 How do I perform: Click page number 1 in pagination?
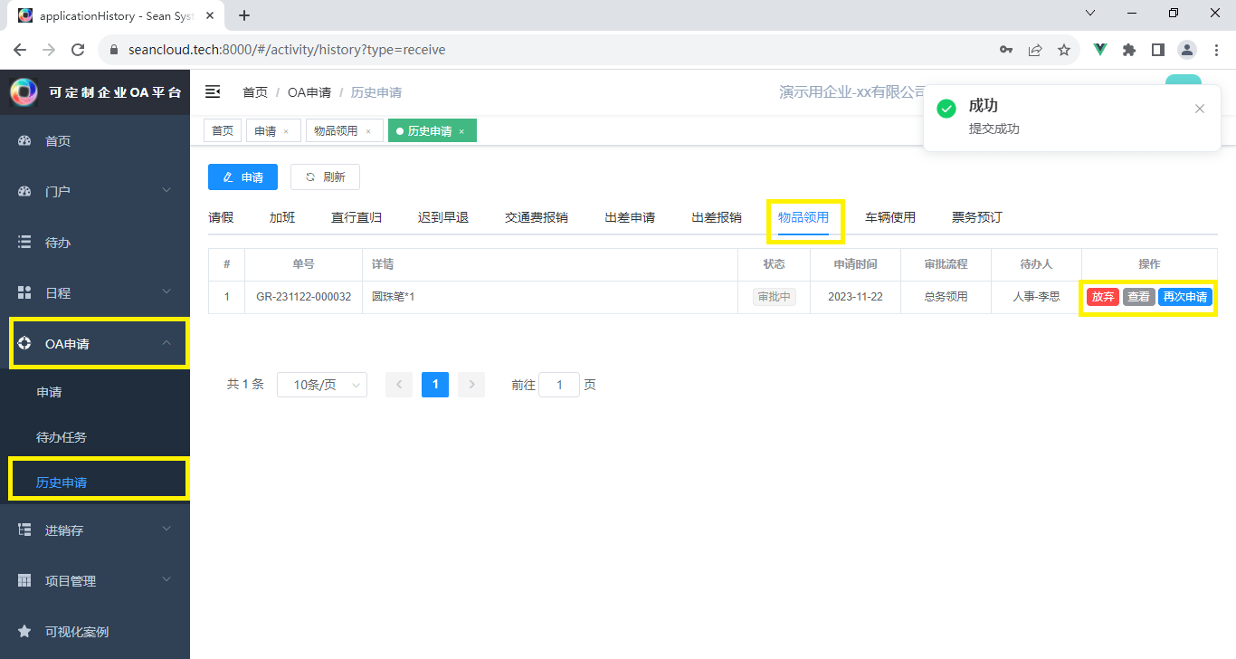[x=435, y=385]
